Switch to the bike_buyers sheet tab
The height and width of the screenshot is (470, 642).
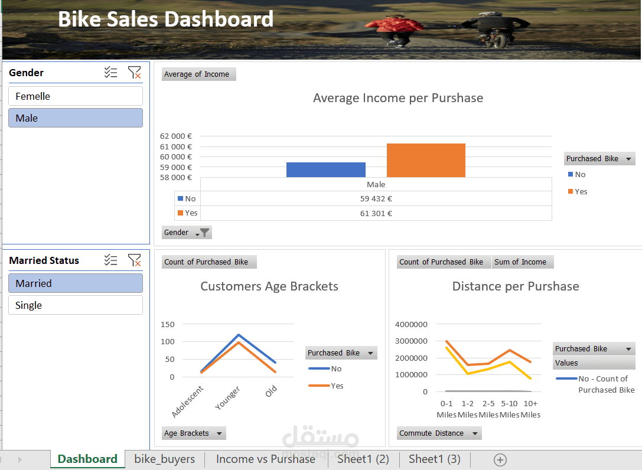point(164,459)
